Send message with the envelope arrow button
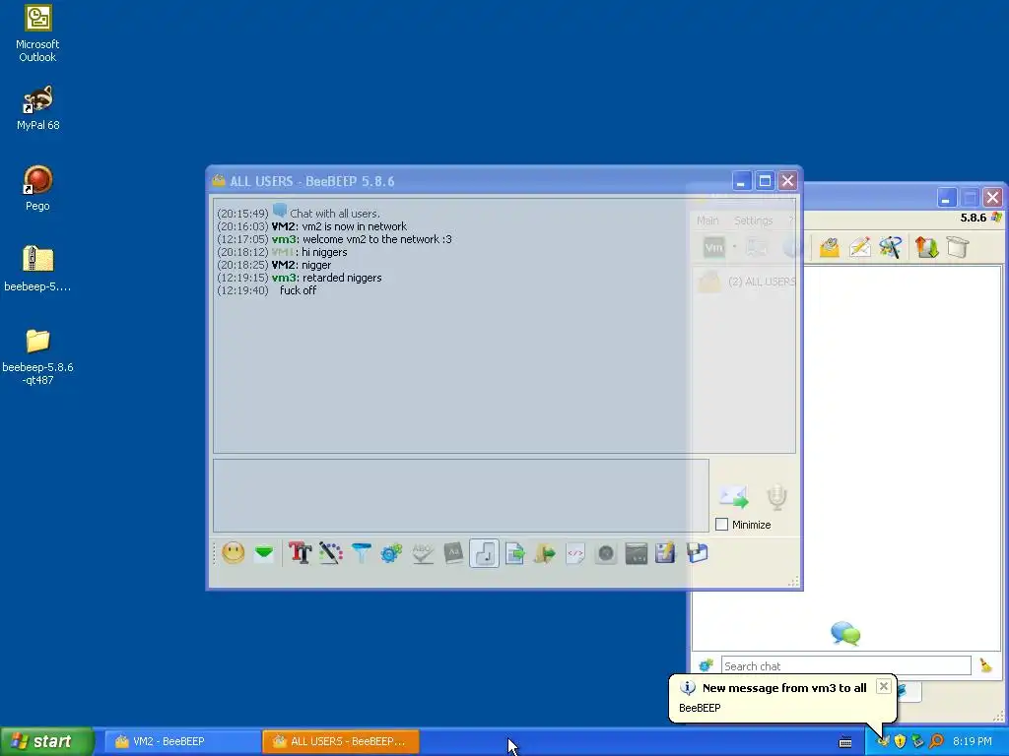This screenshot has height=756, width=1009. tap(733, 496)
